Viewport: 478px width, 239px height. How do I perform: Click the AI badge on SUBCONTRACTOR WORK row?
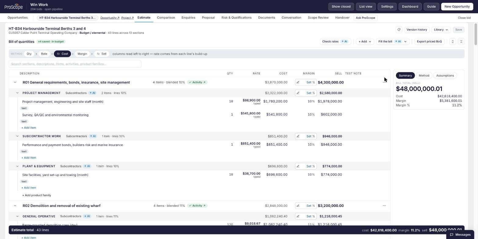pyautogui.click(x=93, y=136)
